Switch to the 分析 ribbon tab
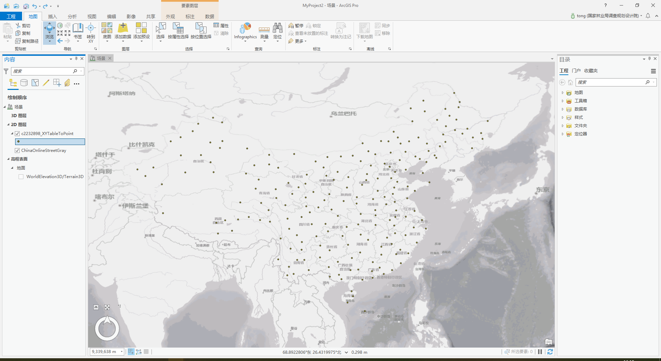 pyautogui.click(x=72, y=16)
